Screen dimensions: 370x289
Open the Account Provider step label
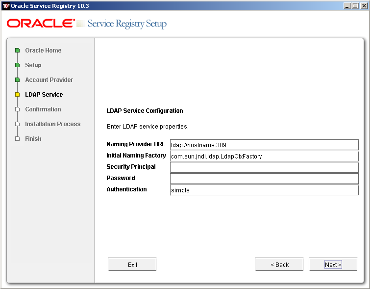[49, 80]
